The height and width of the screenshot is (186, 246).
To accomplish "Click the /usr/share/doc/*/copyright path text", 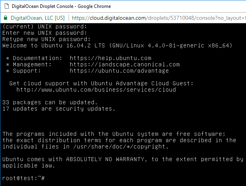I will tap(121, 147).
